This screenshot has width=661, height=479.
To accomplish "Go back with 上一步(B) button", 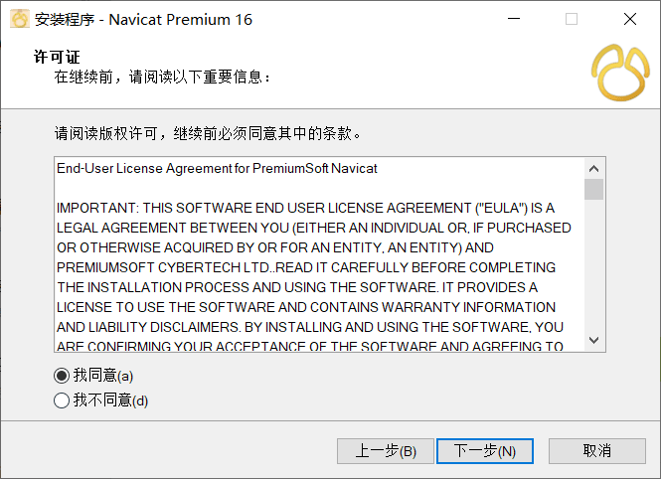I will [x=386, y=451].
